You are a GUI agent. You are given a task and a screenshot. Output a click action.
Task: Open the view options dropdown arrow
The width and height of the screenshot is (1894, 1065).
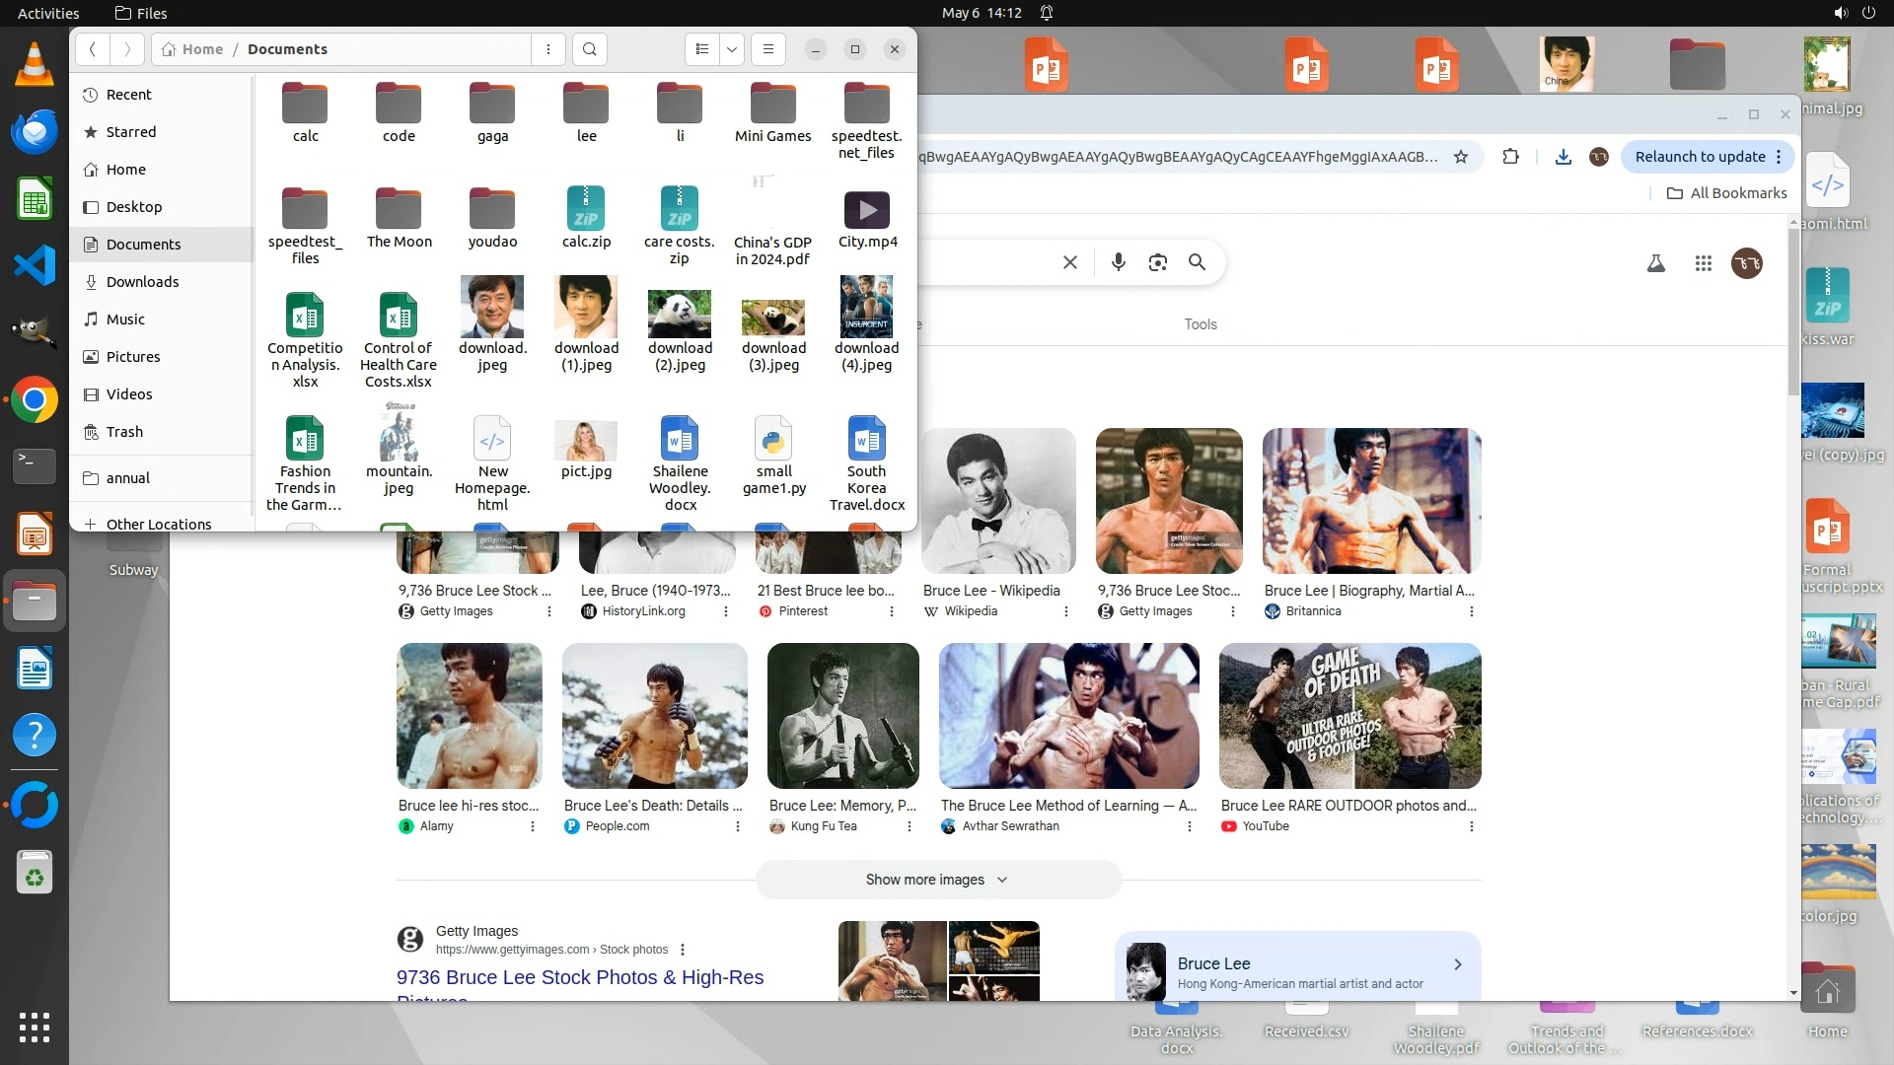coord(732,49)
